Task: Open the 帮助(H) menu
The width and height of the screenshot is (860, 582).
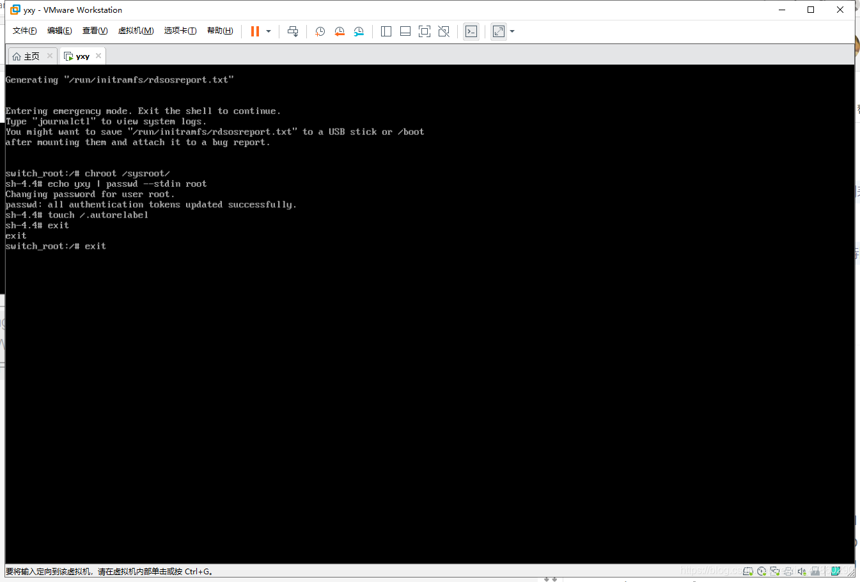Action: (x=220, y=31)
